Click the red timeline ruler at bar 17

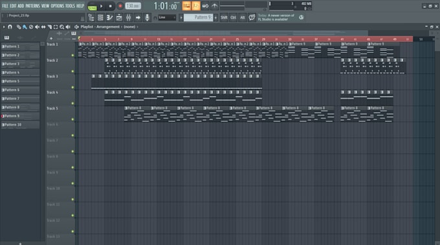tap(184, 39)
